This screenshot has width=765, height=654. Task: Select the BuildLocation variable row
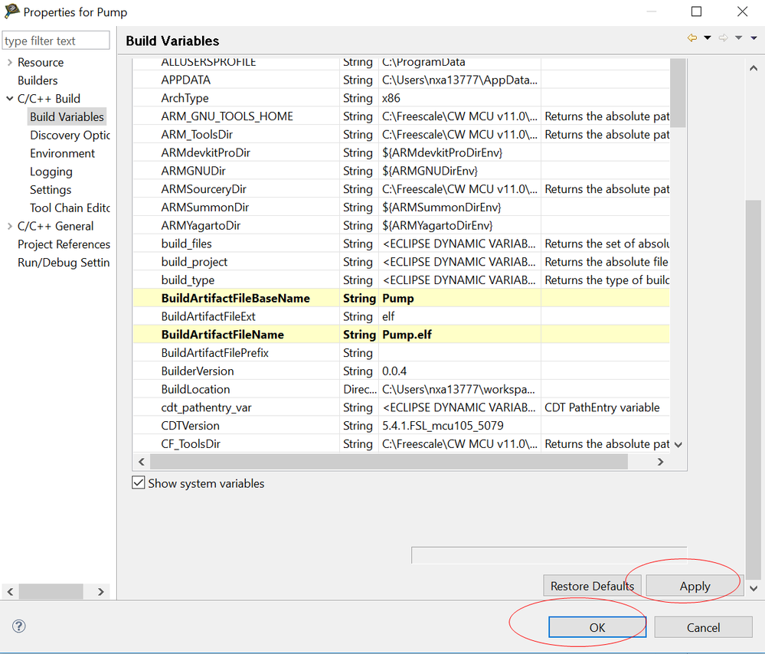tap(401, 390)
